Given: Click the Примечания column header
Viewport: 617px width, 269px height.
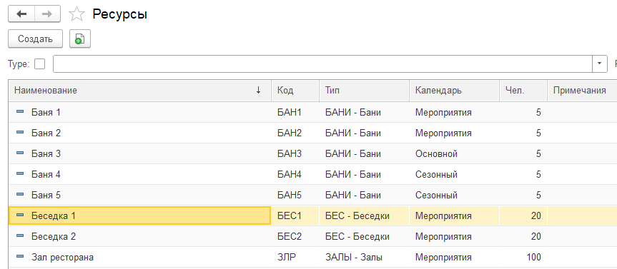Looking at the screenshot, I should (x=582, y=91).
